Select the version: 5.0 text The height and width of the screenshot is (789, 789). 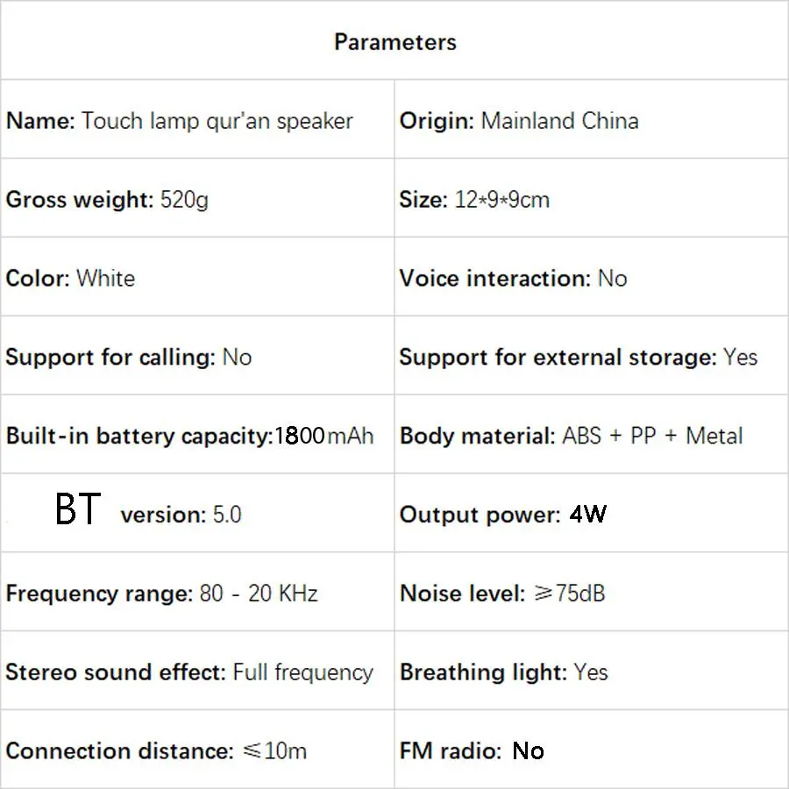[181, 515]
